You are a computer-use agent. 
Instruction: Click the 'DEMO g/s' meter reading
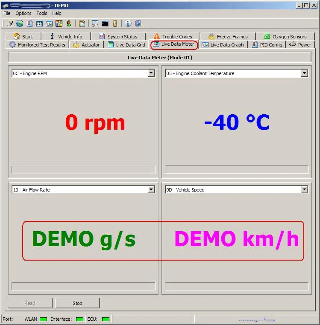point(84,240)
